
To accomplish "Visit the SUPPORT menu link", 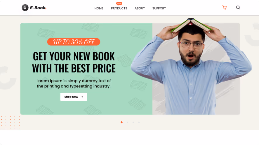I will pyautogui.click(x=159, y=8).
